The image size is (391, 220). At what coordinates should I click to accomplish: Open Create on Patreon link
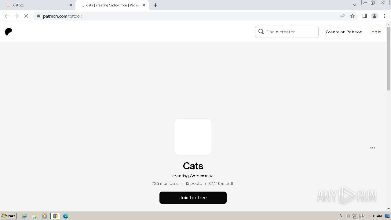point(344,32)
